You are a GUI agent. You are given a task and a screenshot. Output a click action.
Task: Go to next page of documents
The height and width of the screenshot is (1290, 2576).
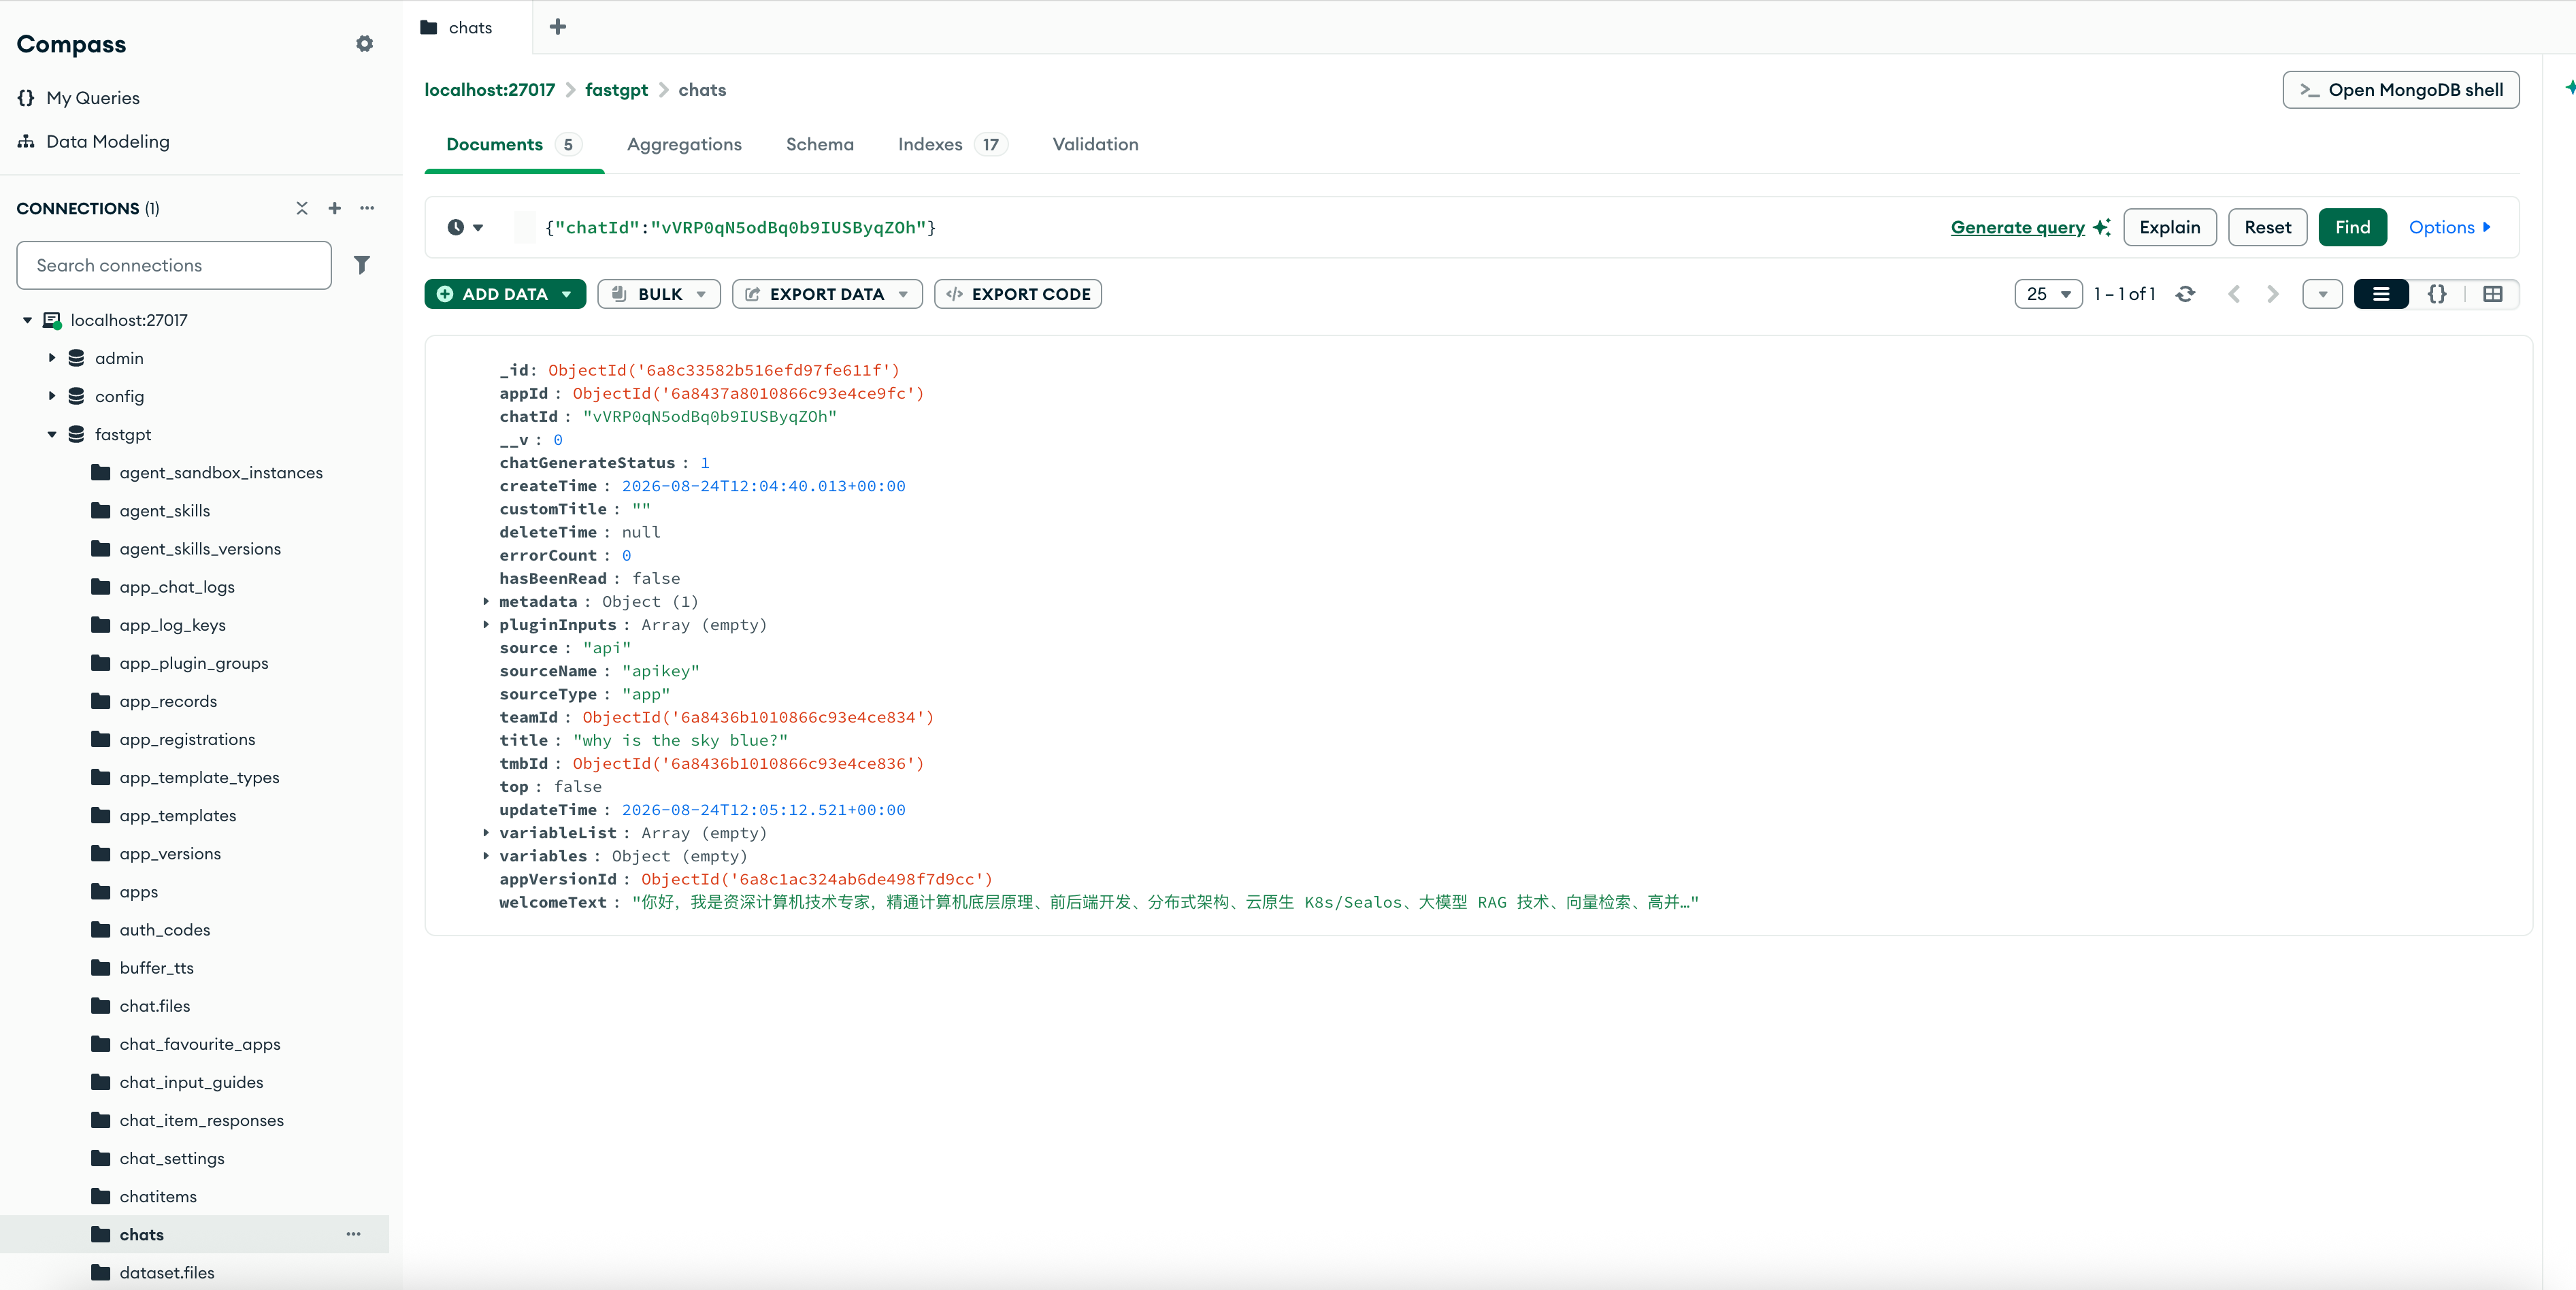click(2273, 294)
